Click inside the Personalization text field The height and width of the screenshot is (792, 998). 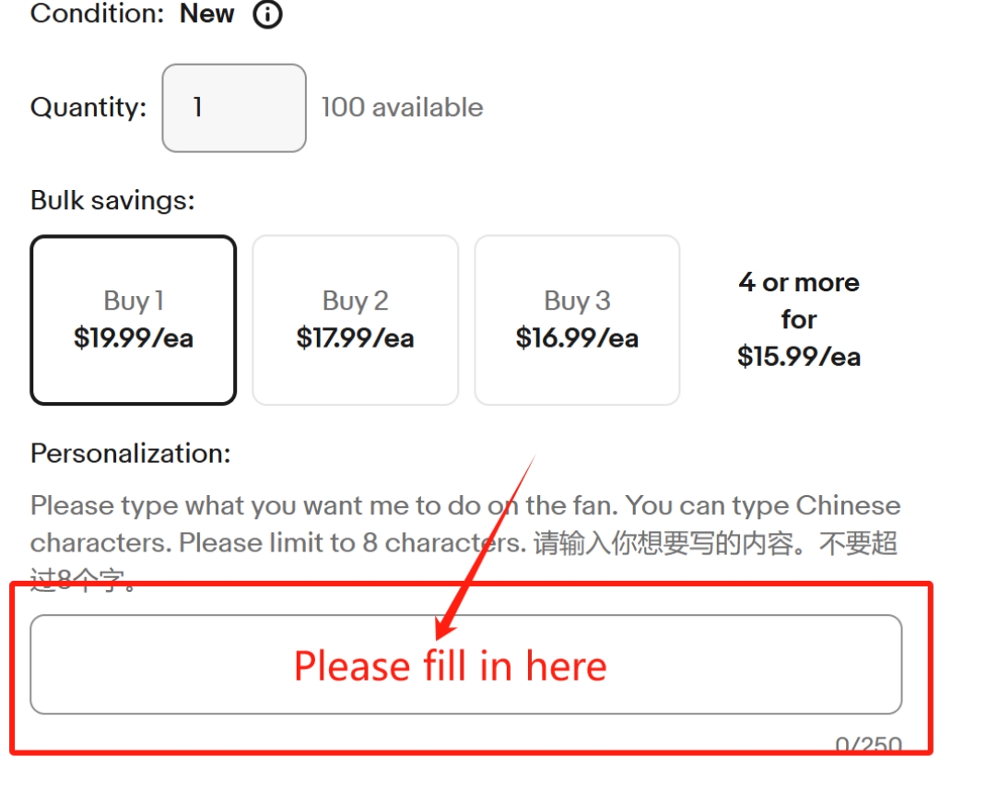pos(466,664)
